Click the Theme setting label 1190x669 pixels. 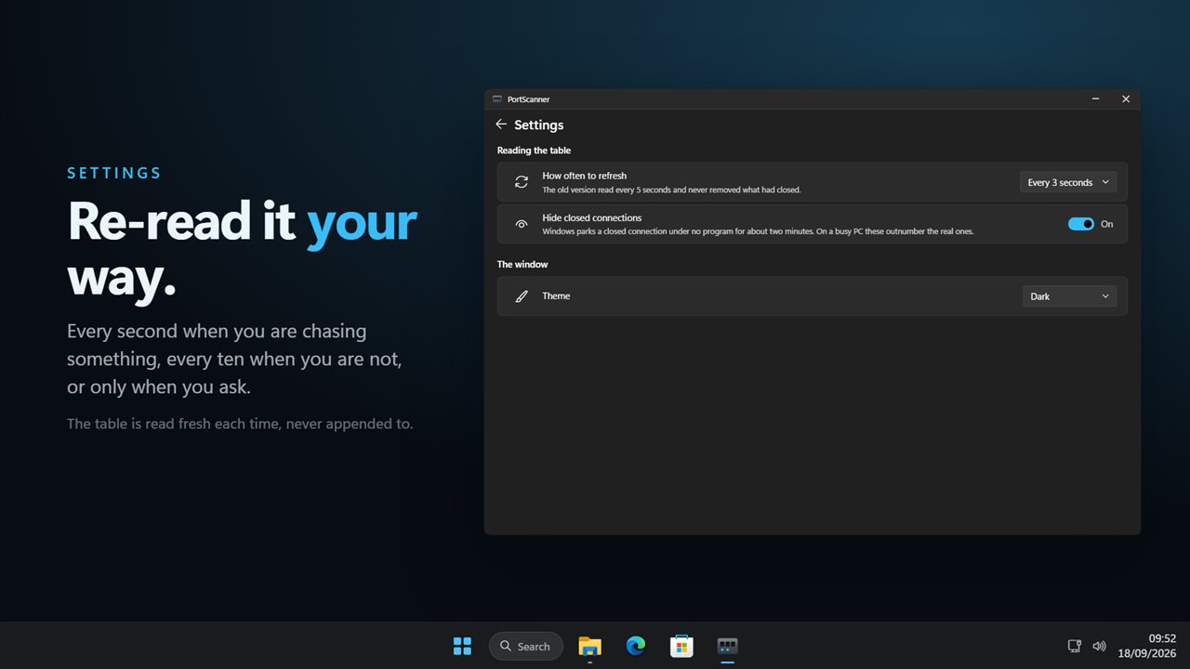tap(556, 296)
